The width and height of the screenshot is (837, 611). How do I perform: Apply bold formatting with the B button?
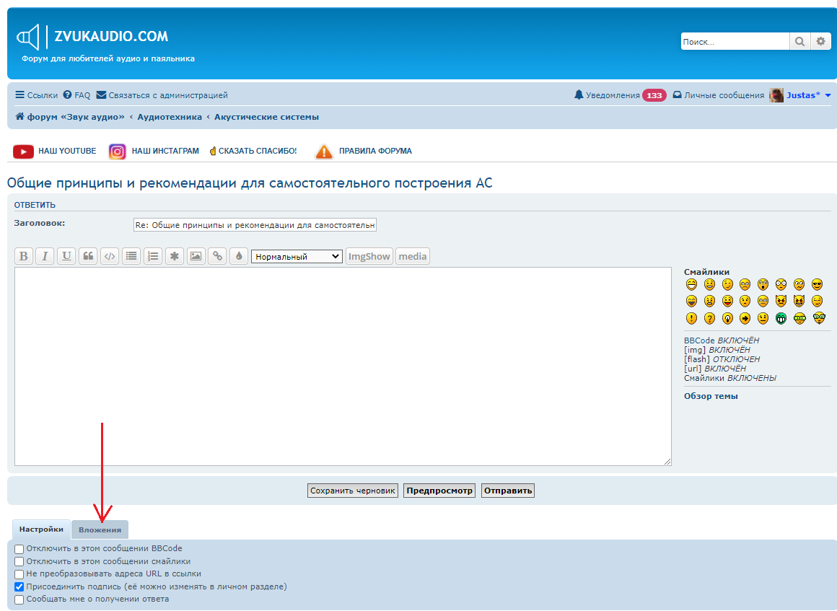(x=24, y=256)
